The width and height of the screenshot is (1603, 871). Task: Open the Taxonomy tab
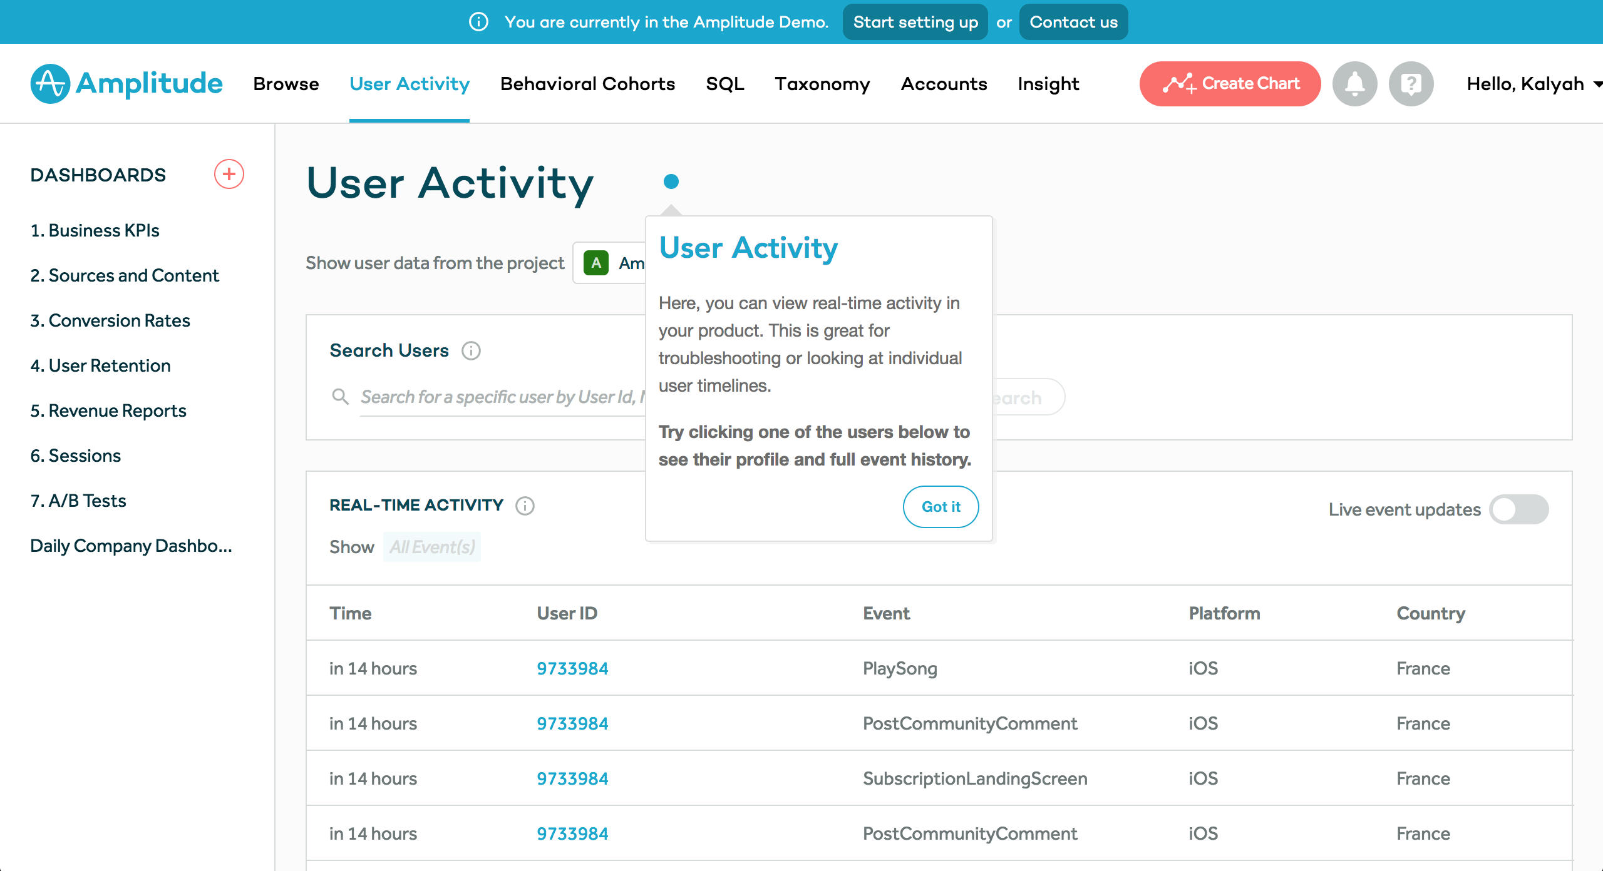click(x=822, y=84)
